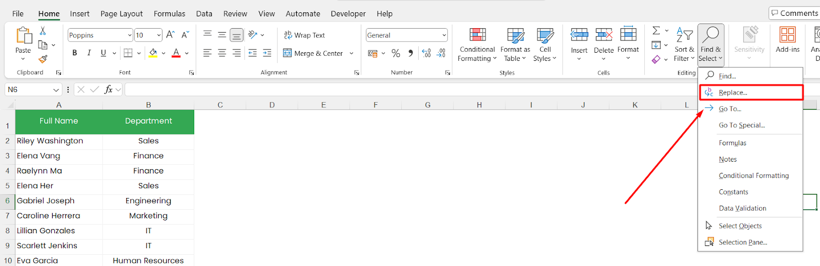Open the Developer tab
The image size is (820, 266).
tap(348, 14)
